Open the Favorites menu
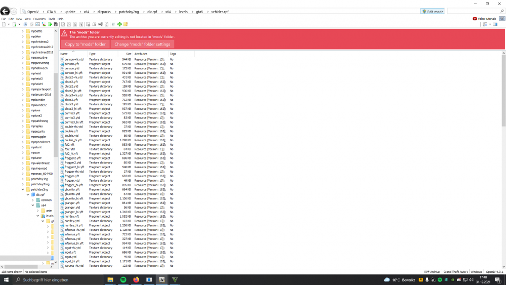The width and height of the screenshot is (506, 285). tap(39, 19)
